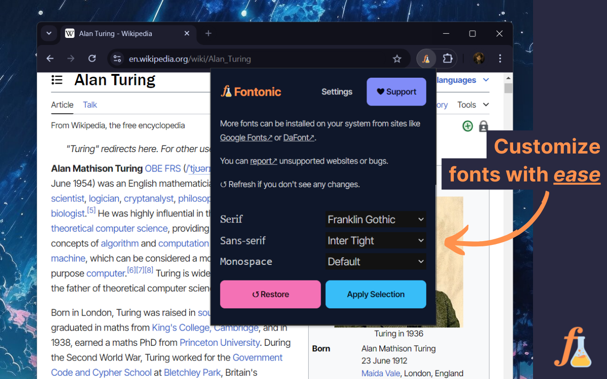The width and height of the screenshot is (607, 379).
Task: Reload the page with the refresh icon
Action: pyautogui.click(x=92, y=59)
